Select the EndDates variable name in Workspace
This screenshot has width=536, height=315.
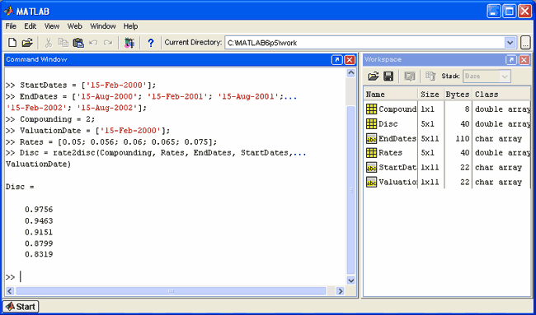pos(397,138)
